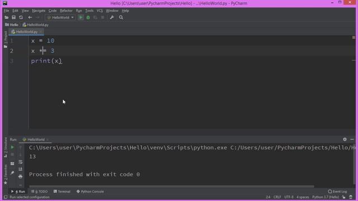
Task: Open the Event Log
Action: [337, 192]
